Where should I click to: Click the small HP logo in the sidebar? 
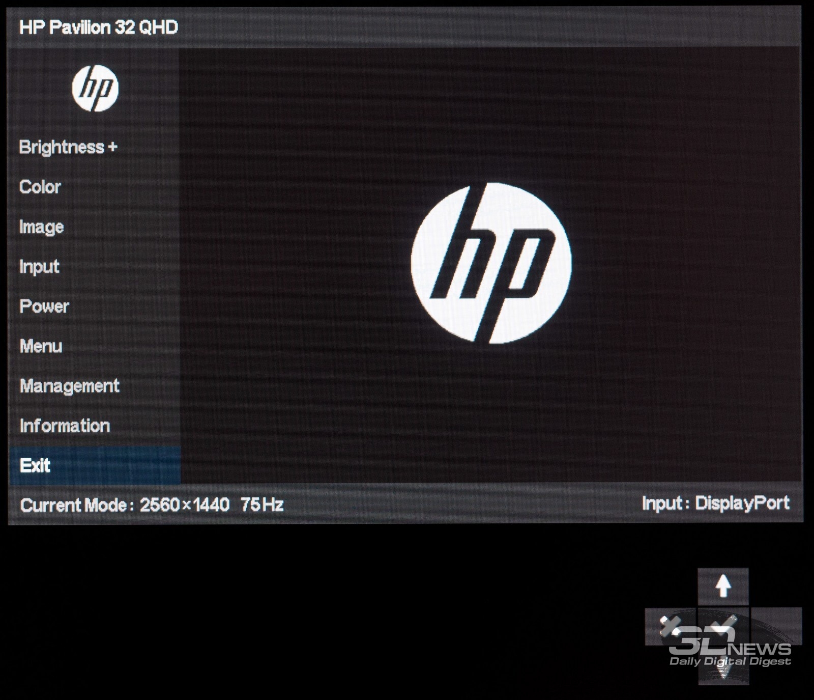click(95, 89)
